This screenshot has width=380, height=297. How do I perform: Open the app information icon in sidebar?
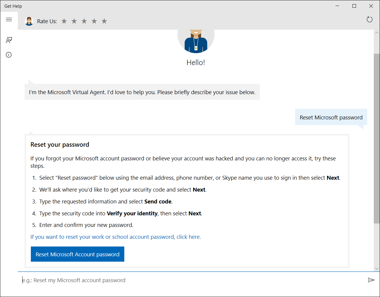[9, 55]
